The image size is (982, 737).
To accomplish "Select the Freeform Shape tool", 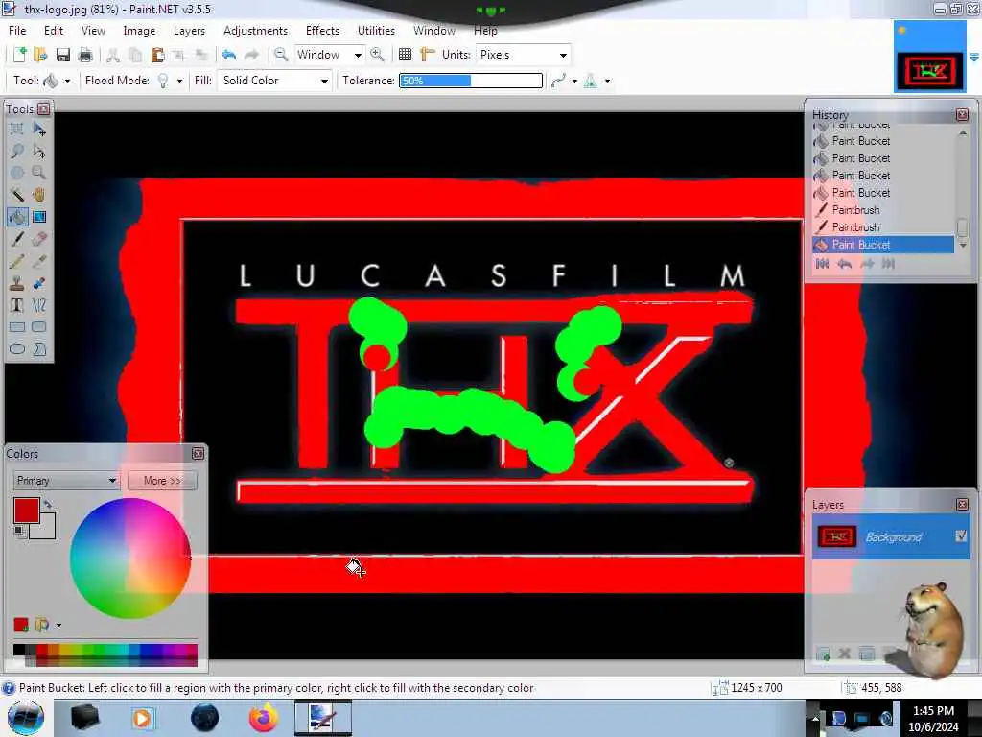I will pyautogui.click(x=39, y=349).
